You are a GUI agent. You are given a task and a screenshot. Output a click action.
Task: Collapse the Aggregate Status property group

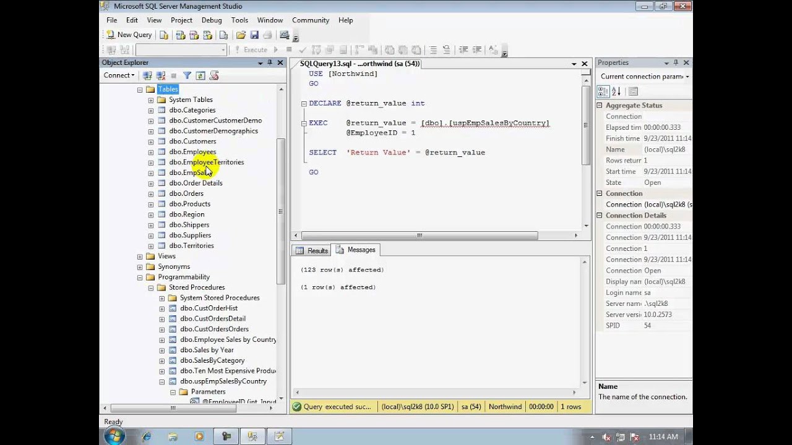point(600,106)
